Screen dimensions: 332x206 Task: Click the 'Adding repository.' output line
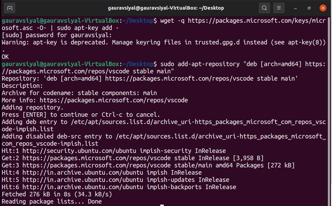click(x=33, y=107)
